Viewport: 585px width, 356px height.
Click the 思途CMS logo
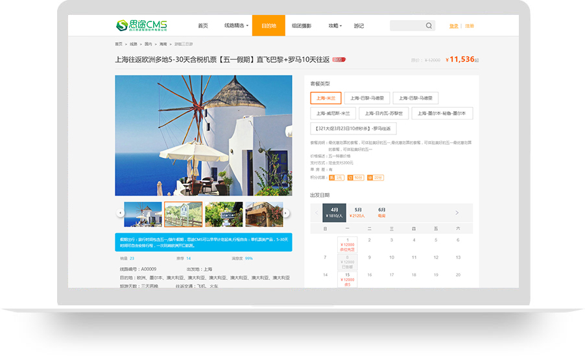coord(141,25)
